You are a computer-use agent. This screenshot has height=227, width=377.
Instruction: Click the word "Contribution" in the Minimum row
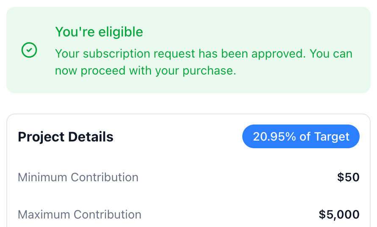(x=105, y=177)
